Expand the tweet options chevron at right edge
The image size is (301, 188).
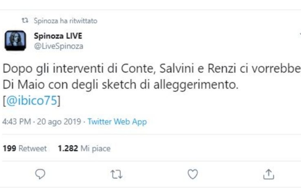click(300, 36)
